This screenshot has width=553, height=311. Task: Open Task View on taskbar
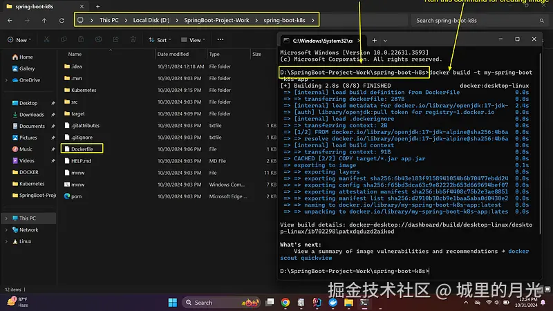pos(270,302)
